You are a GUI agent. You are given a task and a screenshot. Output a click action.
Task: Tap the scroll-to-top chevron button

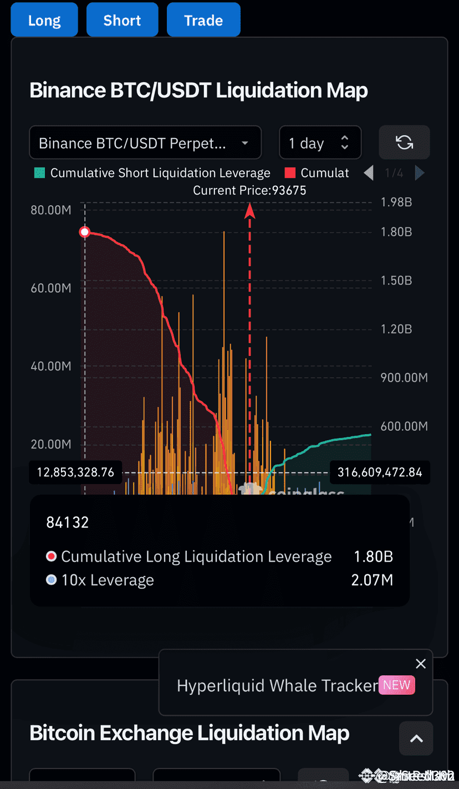(x=416, y=739)
